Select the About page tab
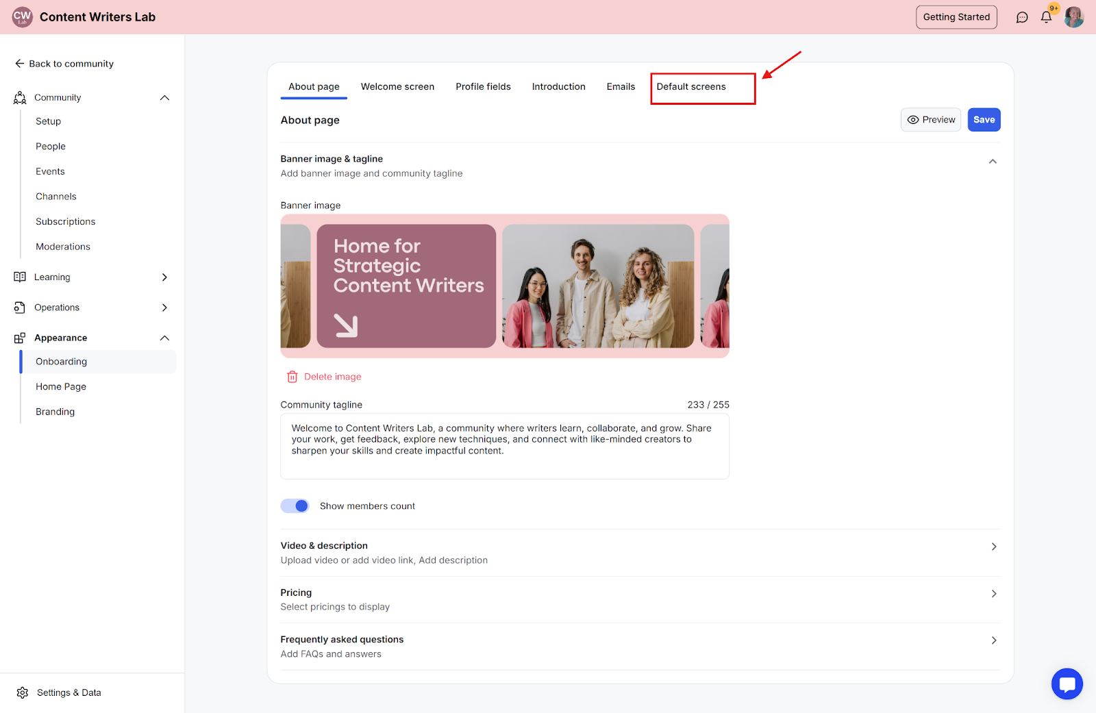Viewport: 1096px width, 713px height. tap(314, 86)
